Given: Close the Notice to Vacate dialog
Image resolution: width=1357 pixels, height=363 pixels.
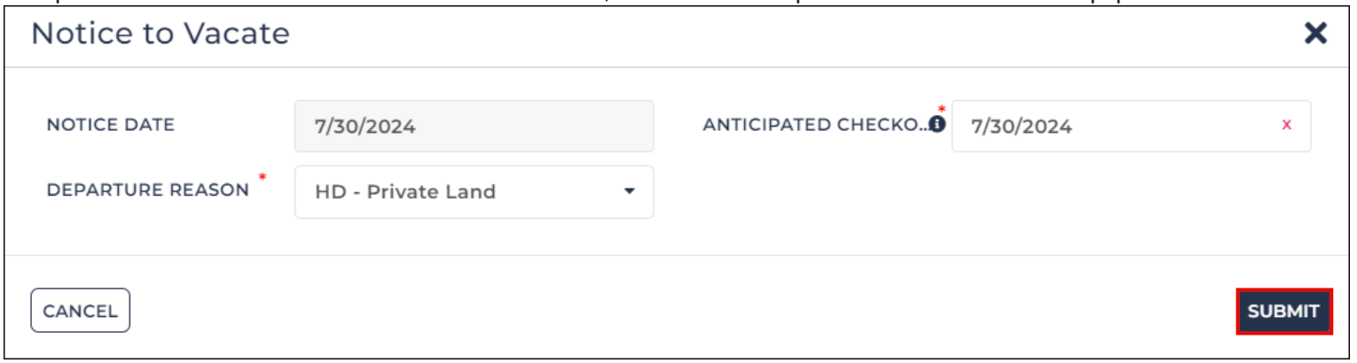Looking at the screenshot, I should click(x=1314, y=34).
